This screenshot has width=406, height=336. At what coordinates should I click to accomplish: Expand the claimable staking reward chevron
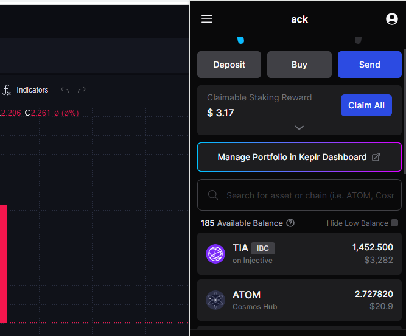tap(299, 128)
